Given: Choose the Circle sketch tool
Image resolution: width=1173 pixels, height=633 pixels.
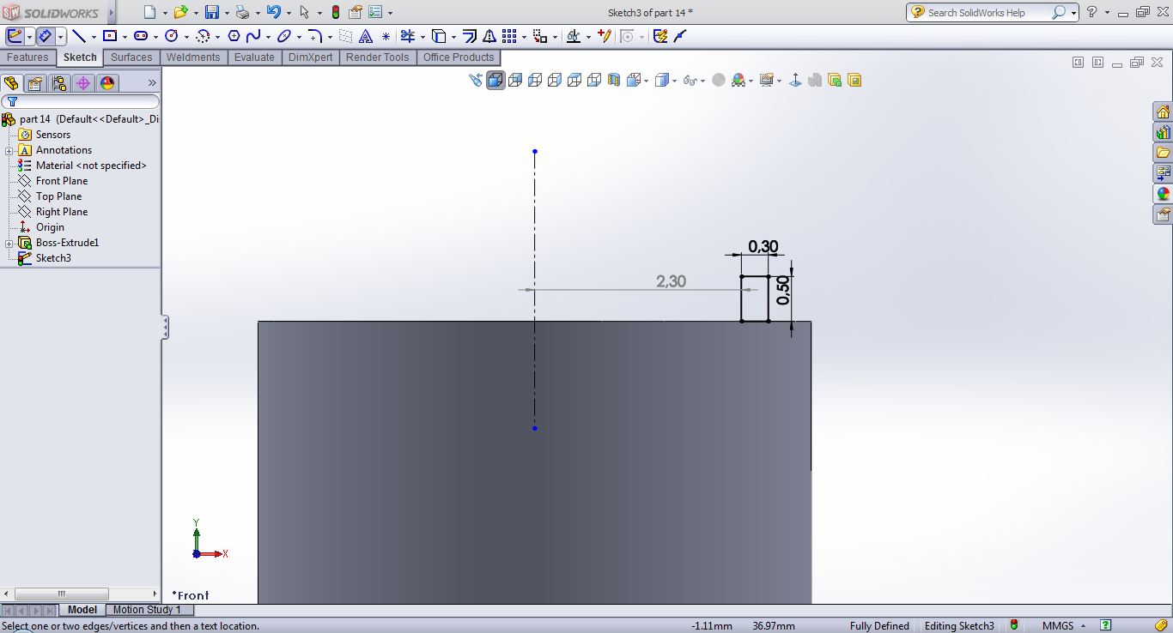Looking at the screenshot, I should pos(171,36).
